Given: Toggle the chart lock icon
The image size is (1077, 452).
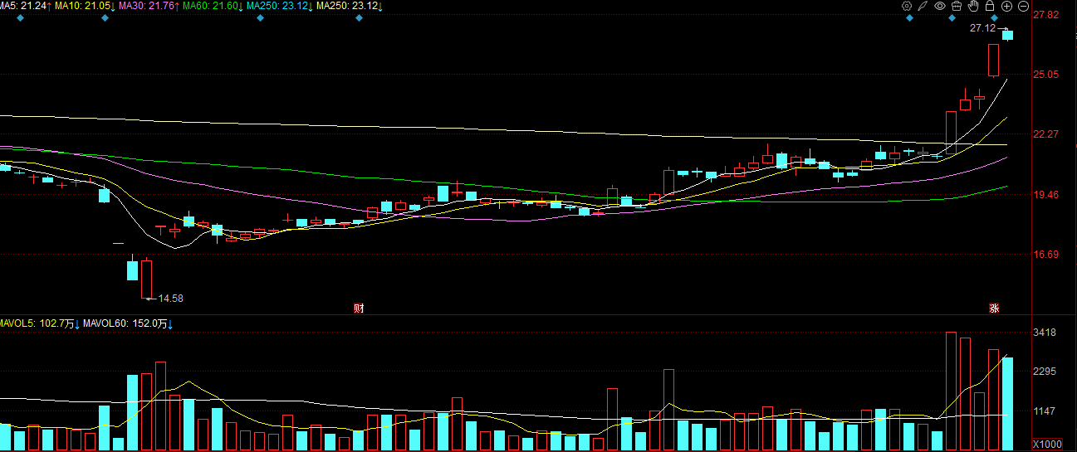Looking at the screenshot, I should click(x=989, y=6).
